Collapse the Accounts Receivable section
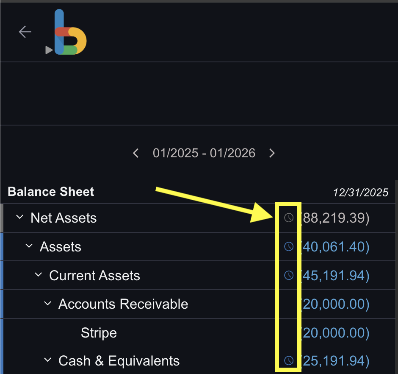 point(47,303)
